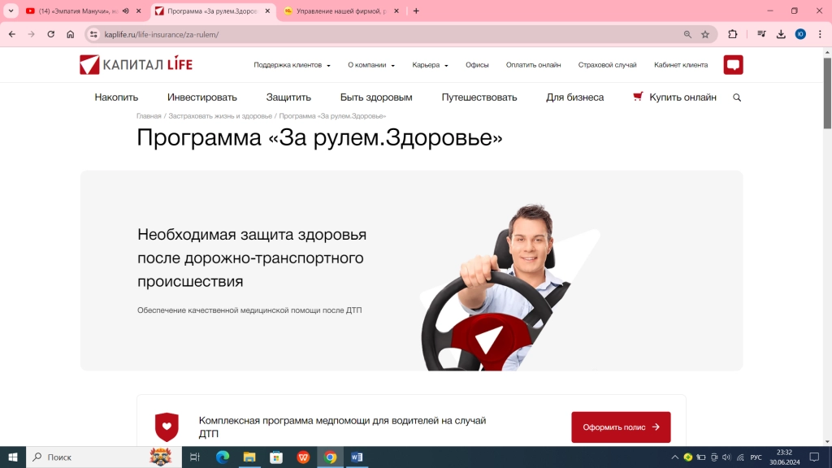
Task: Reload the page
Action: pos(51,34)
